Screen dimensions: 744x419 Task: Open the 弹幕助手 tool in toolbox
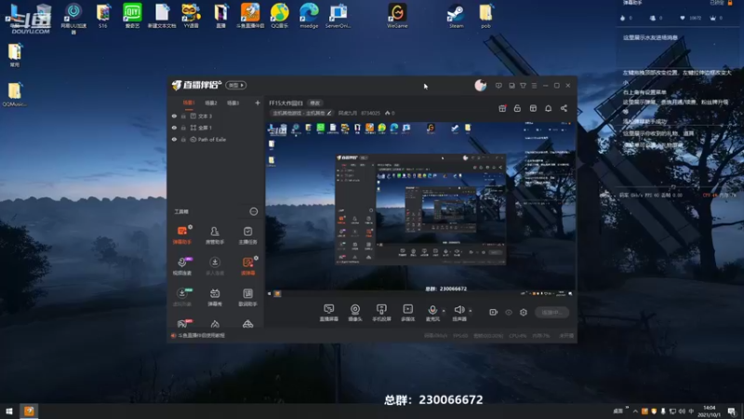[181, 235]
